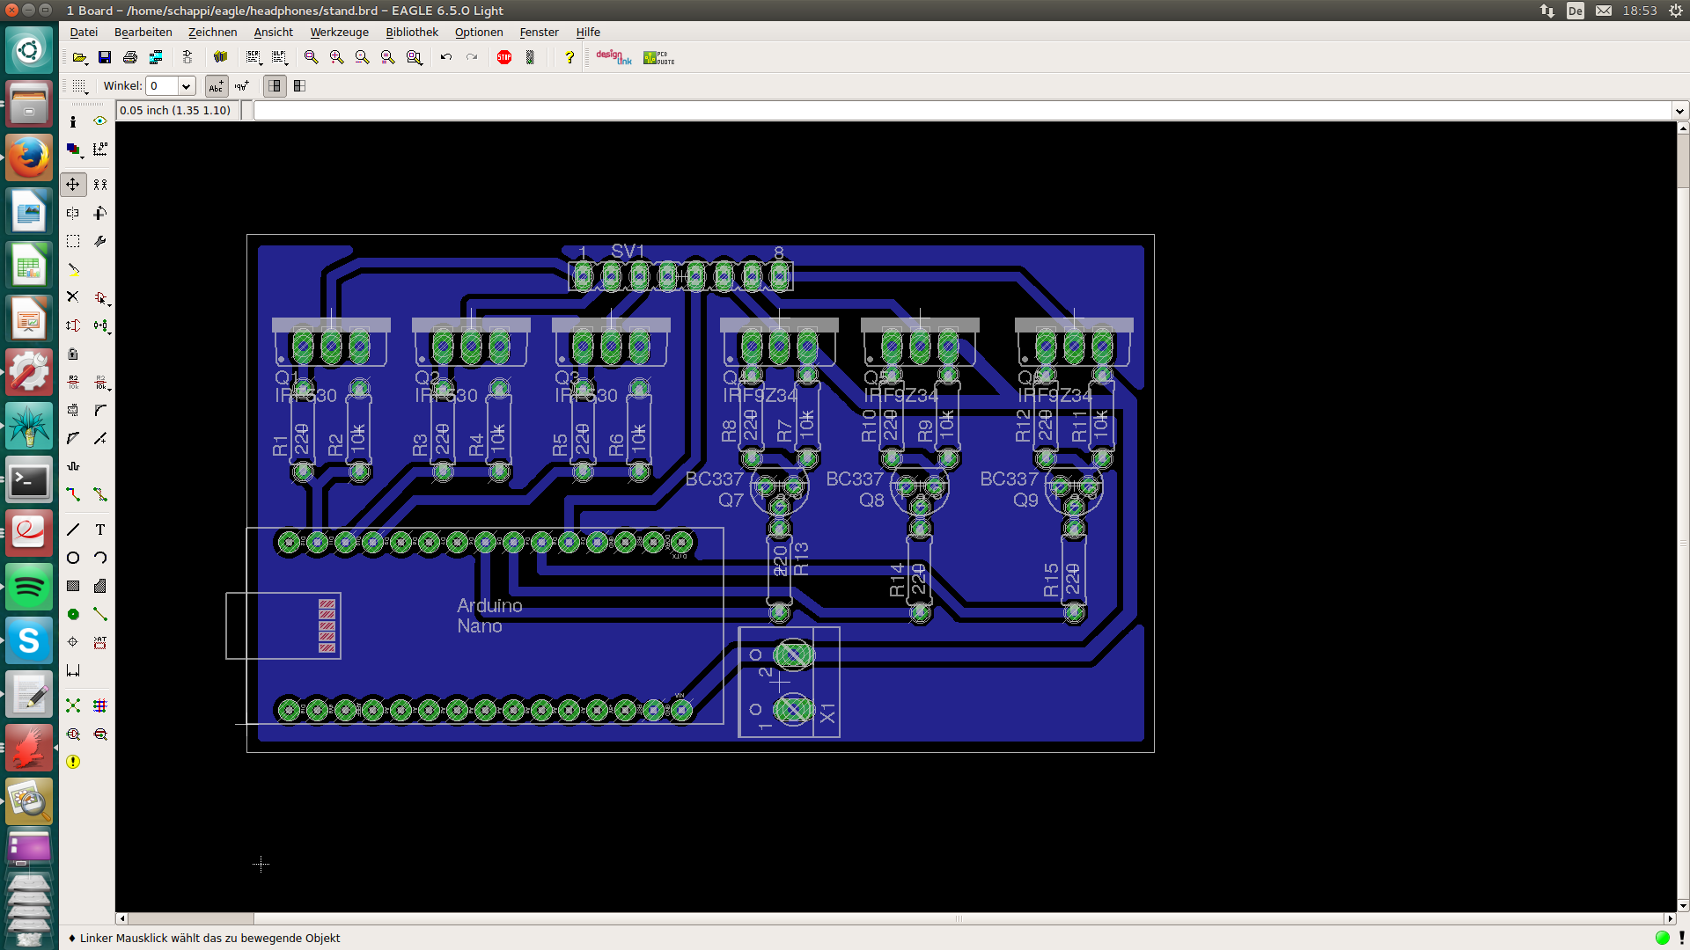Switch to schematic with board/schematic icon
This screenshot has width=1690, height=950.
click(187, 58)
